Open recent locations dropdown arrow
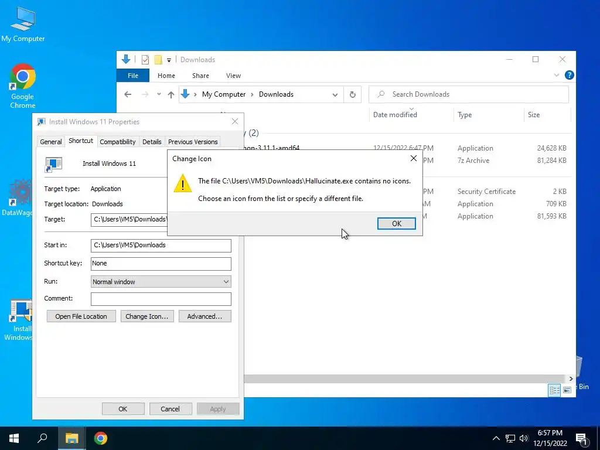The height and width of the screenshot is (450, 600). 159,94
